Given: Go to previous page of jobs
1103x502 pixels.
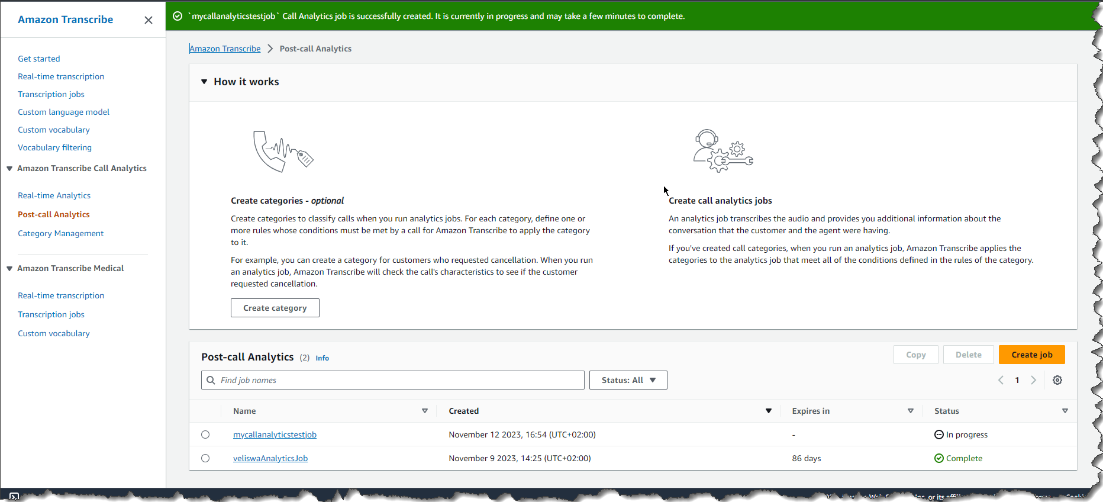Looking at the screenshot, I should click(x=1001, y=380).
